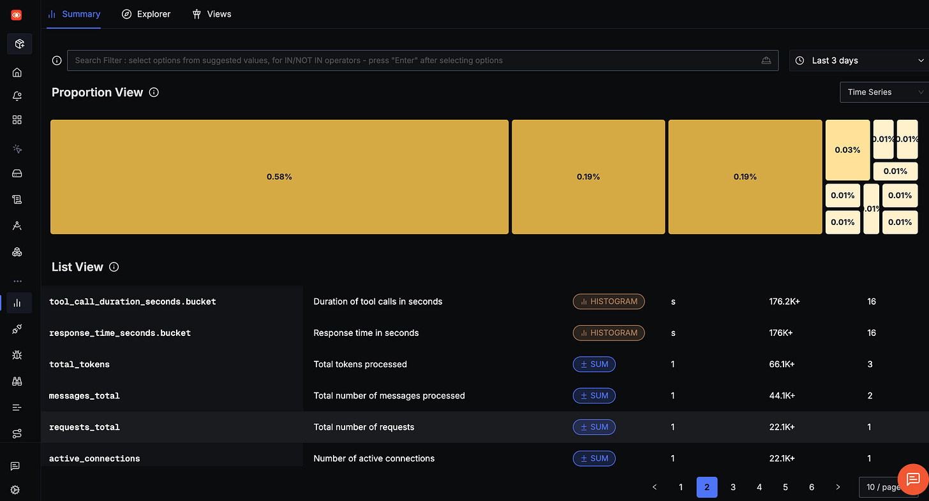Open the Views tab
929x501 pixels.
point(211,13)
